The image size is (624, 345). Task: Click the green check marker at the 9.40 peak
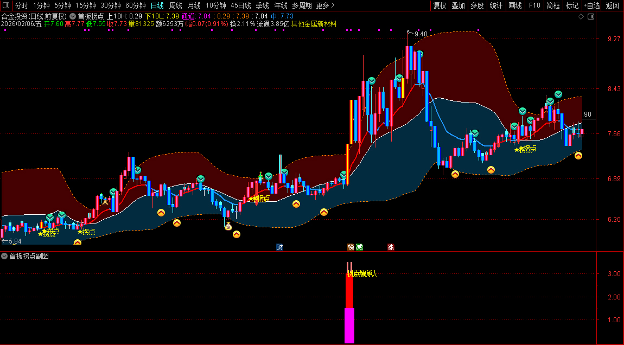419,54
